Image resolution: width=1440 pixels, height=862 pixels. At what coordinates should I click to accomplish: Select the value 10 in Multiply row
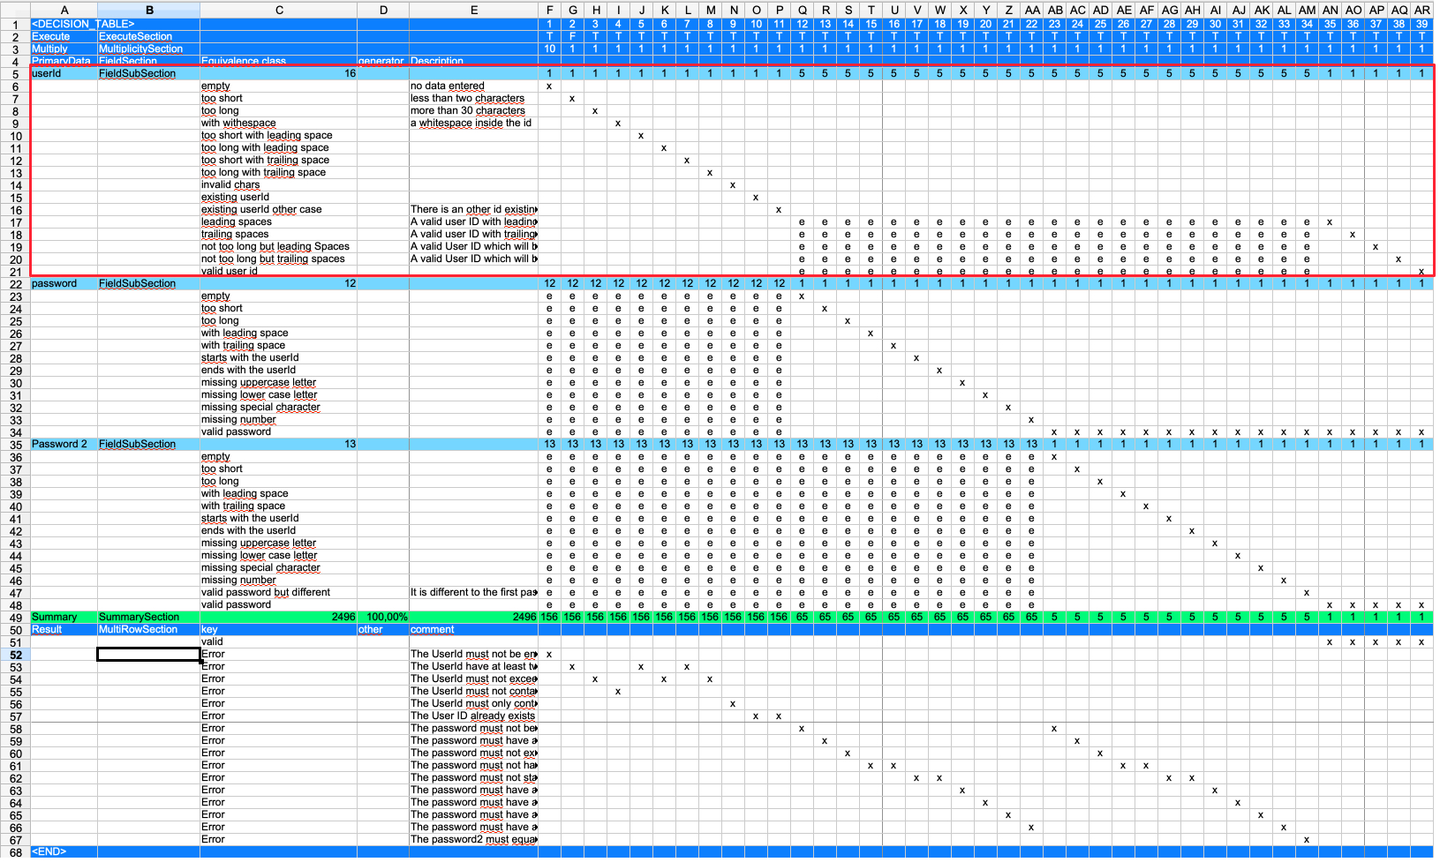(549, 49)
